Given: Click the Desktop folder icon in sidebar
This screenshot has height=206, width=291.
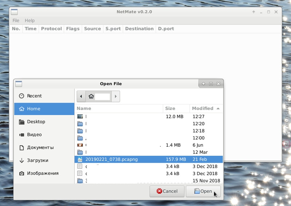Looking at the screenshot, I should [x=21, y=122].
